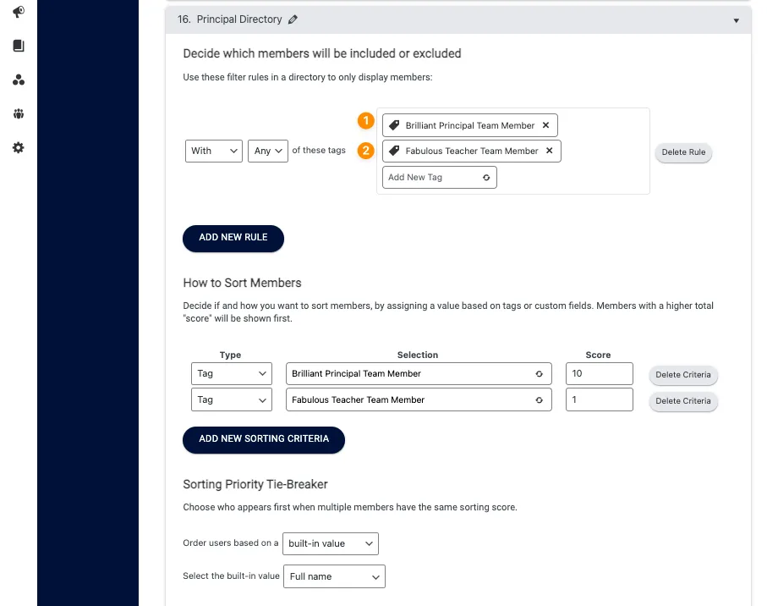Open the people group sidebar icon
Viewport: 767px width, 606px height.
[19, 114]
